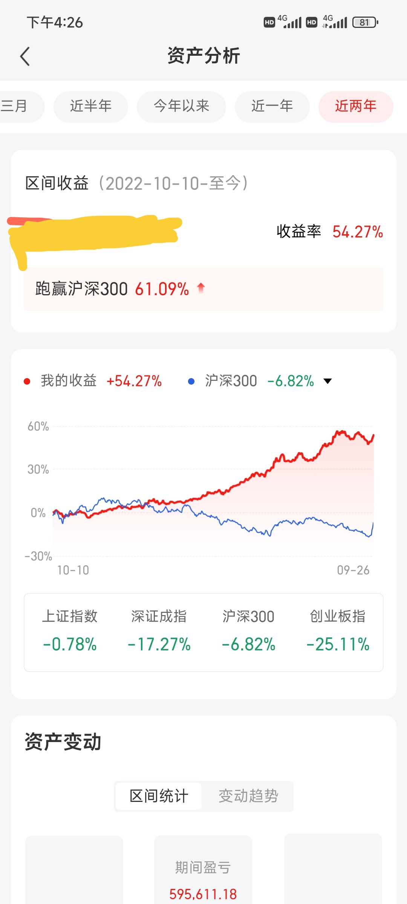The image size is (407, 904).
Task: Tap the blue dot next to 沪深300
Action: click(x=191, y=381)
